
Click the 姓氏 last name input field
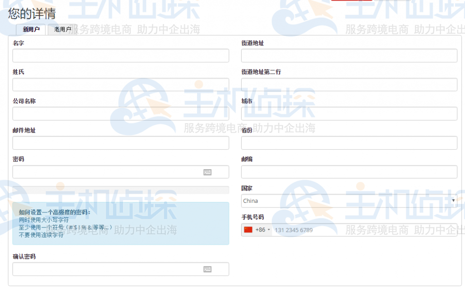coord(120,84)
